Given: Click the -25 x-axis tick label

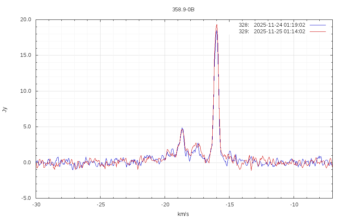Looking at the screenshot, I should (100, 204).
